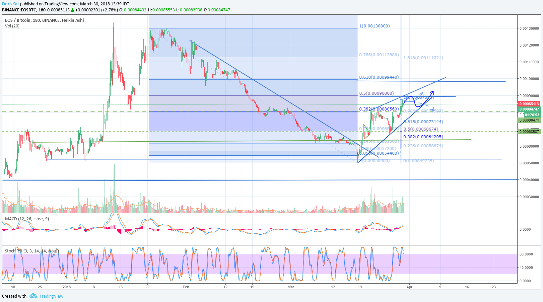Select the 0.5(0.00068674) fib label
The height and width of the screenshot is (302, 543).
point(421,129)
